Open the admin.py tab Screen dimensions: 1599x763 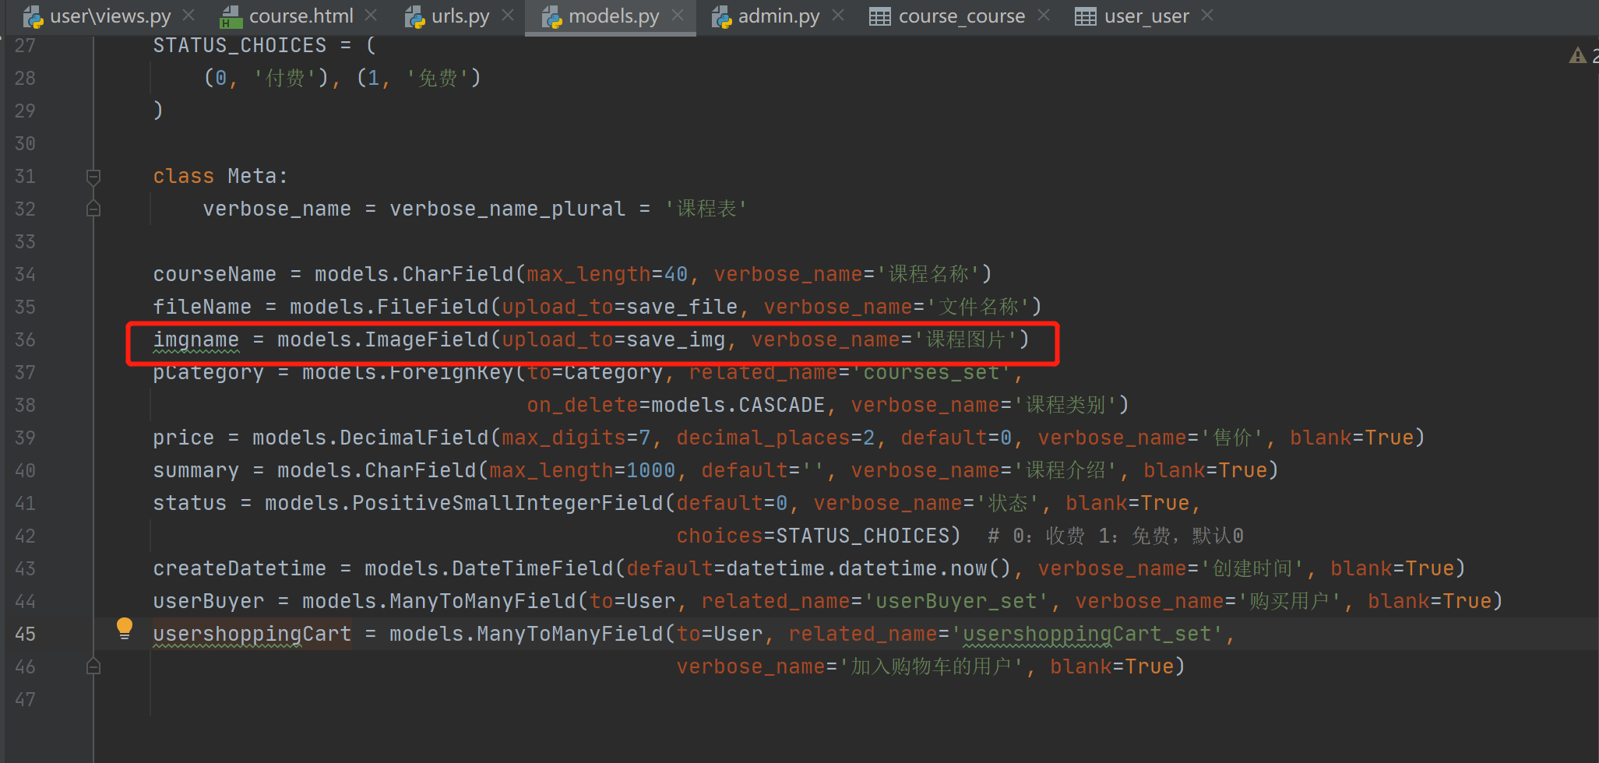click(779, 16)
